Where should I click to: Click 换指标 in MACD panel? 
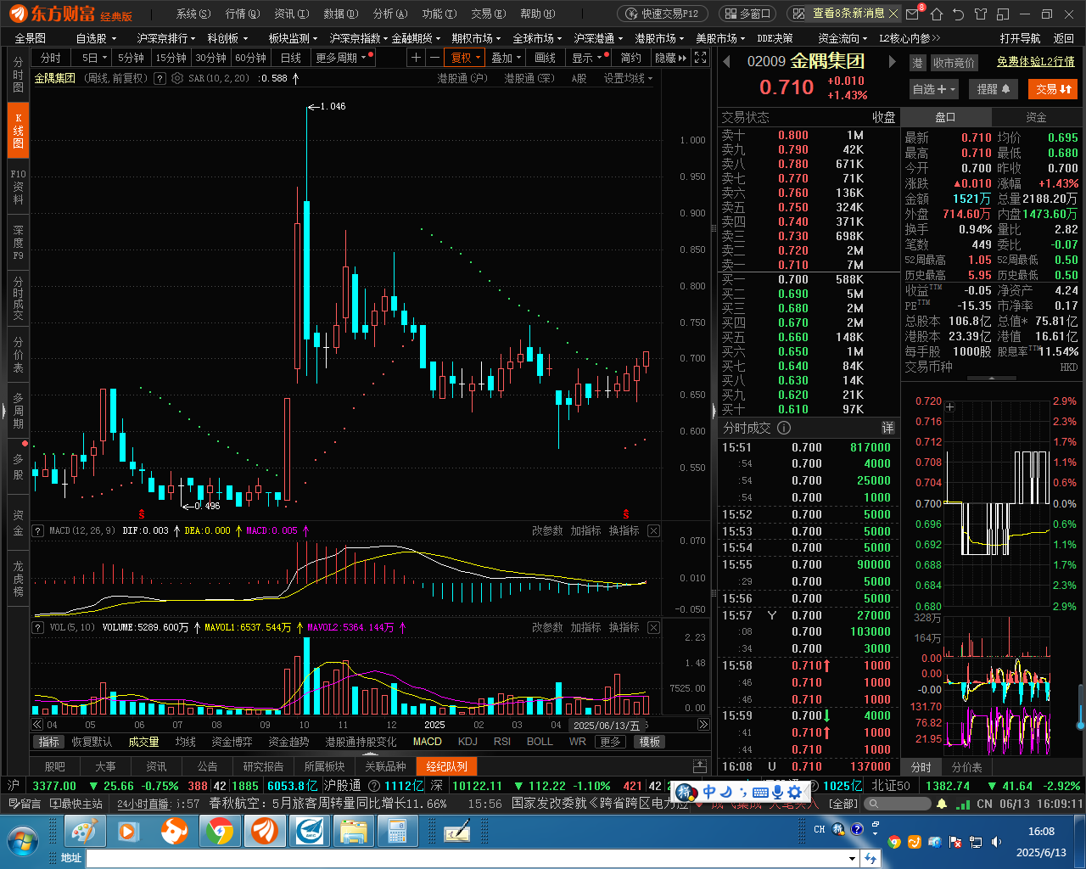coord(624,530)
